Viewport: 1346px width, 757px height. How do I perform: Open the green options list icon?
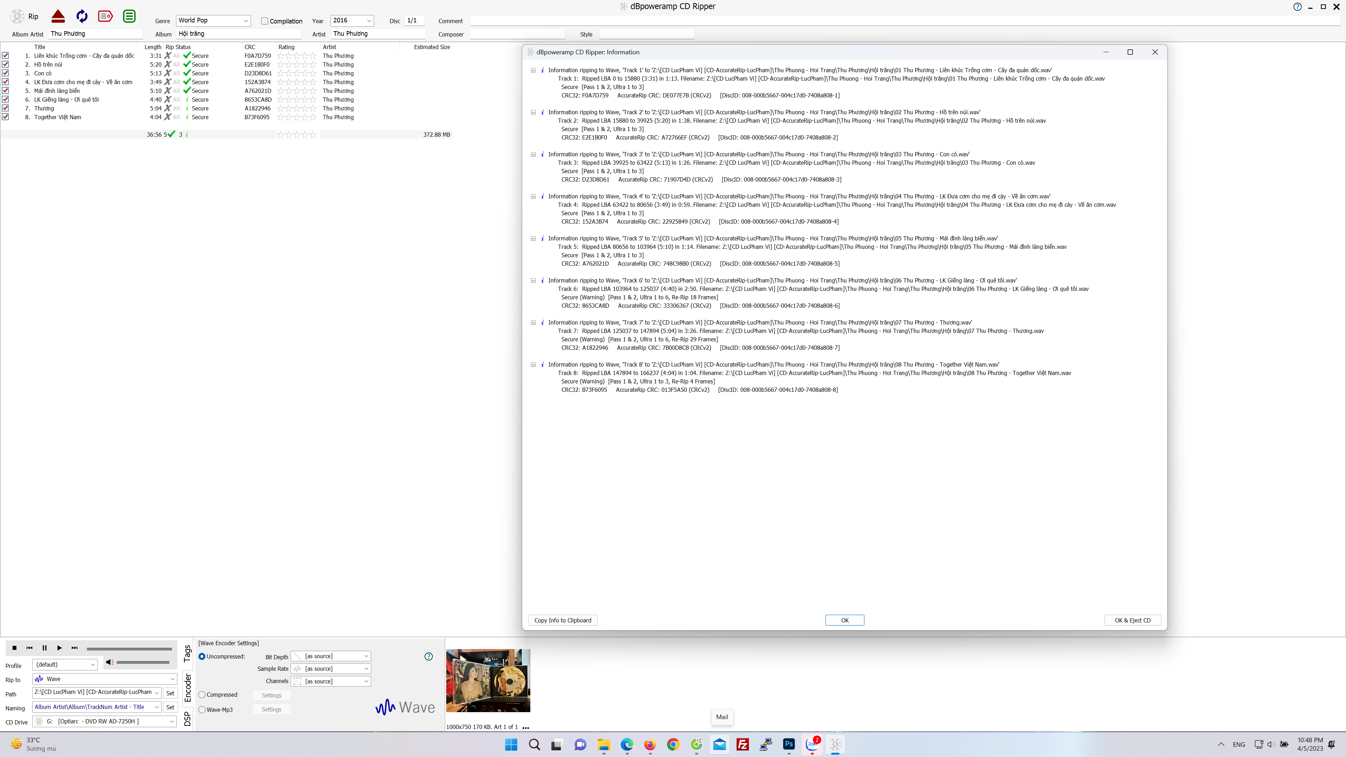(x=129, y=16)
